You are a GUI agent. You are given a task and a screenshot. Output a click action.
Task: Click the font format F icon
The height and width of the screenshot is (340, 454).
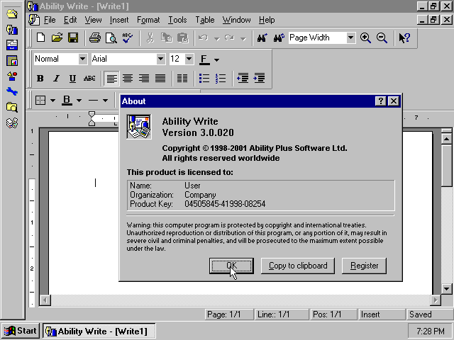[x=204, y=59]
